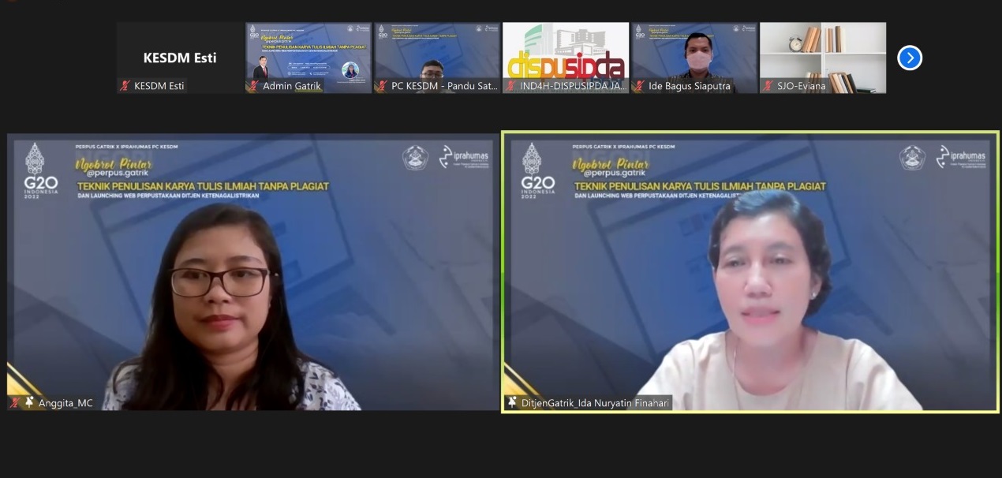Click Anggita_MC's main video panel
This screenshot has width=1002, height=478.
click(x=252, y=272)
